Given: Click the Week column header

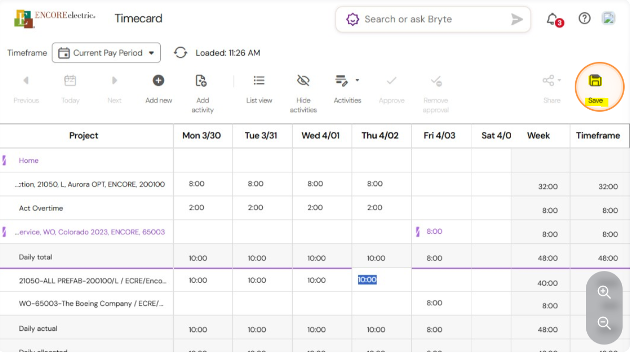Looking at the screenshot, I should tap(539, 135).
